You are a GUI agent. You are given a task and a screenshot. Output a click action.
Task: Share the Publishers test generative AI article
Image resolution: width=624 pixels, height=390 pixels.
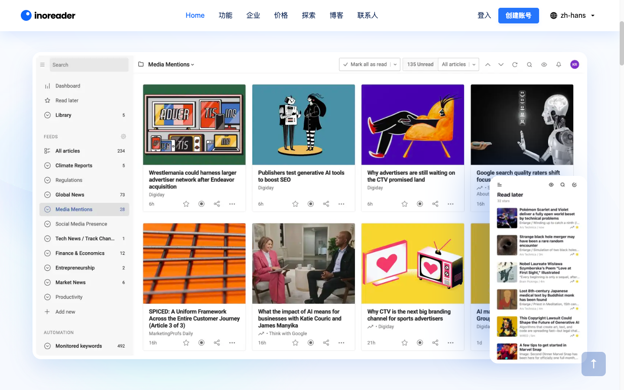pyautogui.click(x=326, y=204)
